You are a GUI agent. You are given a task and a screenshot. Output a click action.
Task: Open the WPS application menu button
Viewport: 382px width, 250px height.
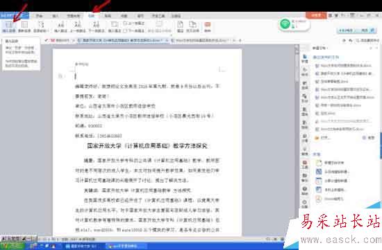(15, 15)
